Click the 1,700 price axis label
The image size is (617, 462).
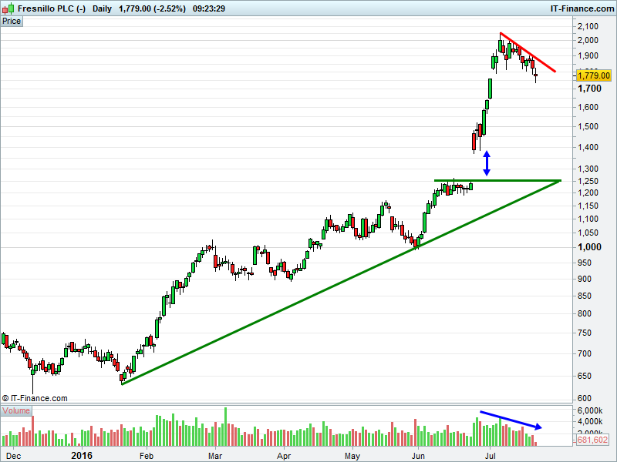pos(589,89)
